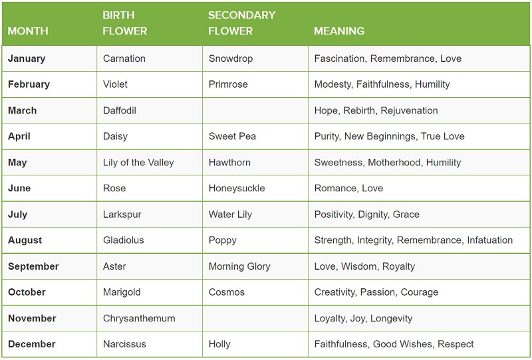Screen dimensions: 532x360
Task: Click the Sweet Pea cell
Action: click(232, 136)
